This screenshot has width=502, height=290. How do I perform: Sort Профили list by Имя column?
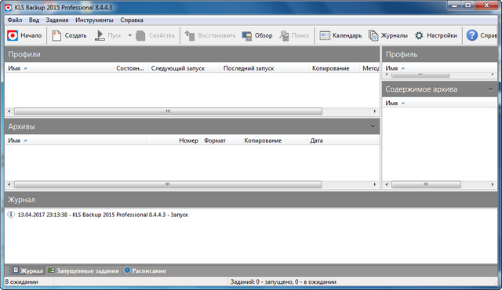click(x=59, y=68)
